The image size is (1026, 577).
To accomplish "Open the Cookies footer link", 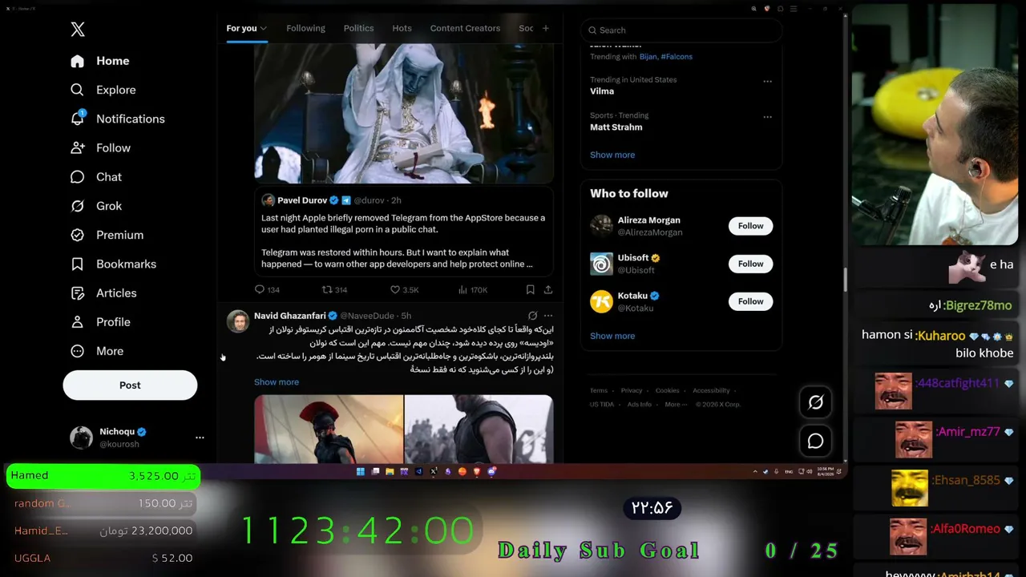I will point(667,391).
